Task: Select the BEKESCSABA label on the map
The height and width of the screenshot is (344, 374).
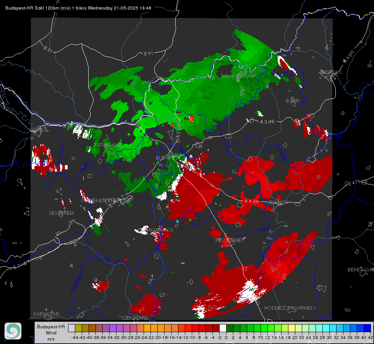Action: [361, 270]
